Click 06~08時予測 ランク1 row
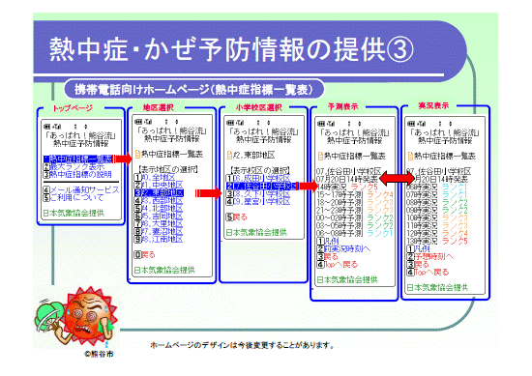This screenshot has height=376, width=532. (x=355, y=233)
